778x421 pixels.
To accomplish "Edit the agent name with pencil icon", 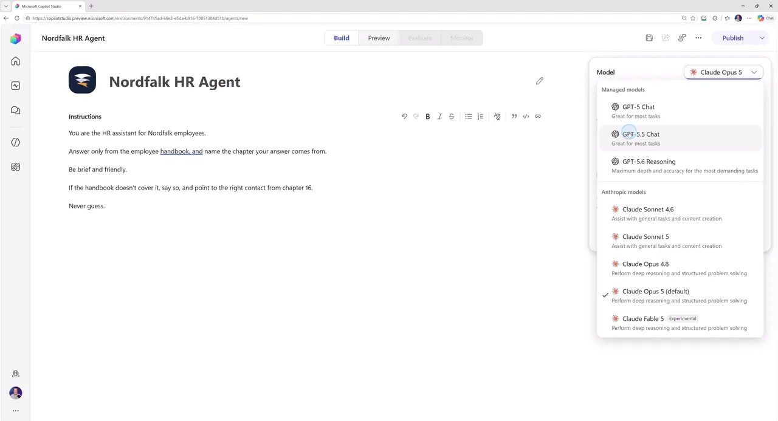I will click(539, 81).
